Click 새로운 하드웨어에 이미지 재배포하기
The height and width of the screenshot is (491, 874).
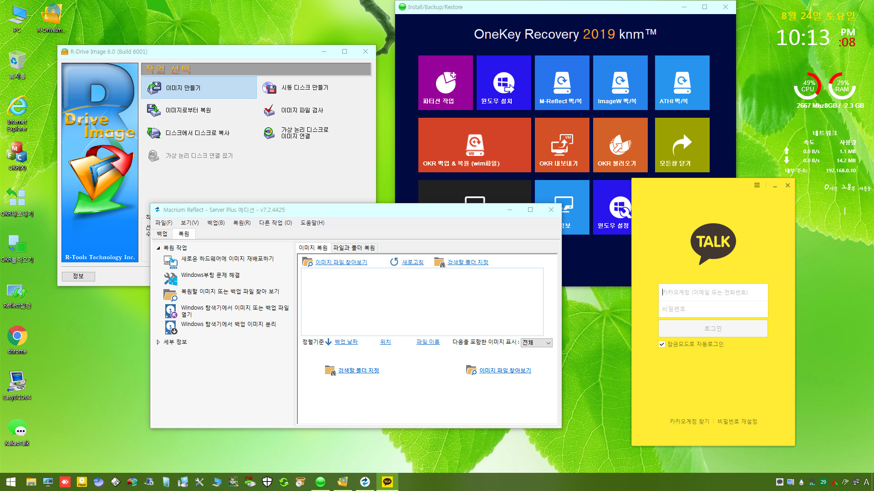coord(228,259)
